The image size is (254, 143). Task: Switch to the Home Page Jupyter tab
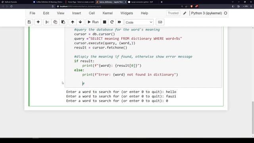(x=79, y=2)
